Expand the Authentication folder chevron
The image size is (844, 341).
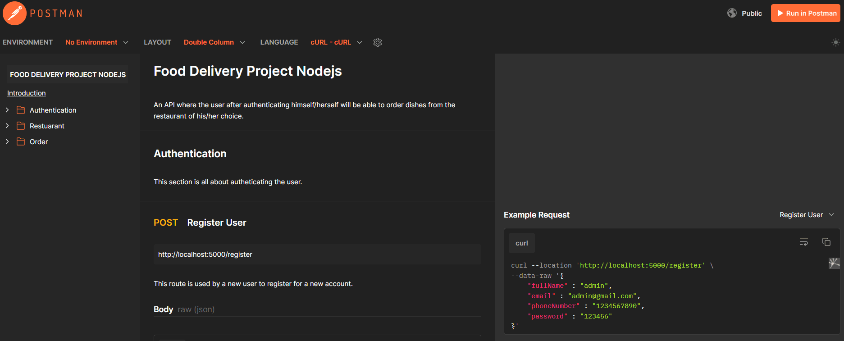(x=7, y=110)
